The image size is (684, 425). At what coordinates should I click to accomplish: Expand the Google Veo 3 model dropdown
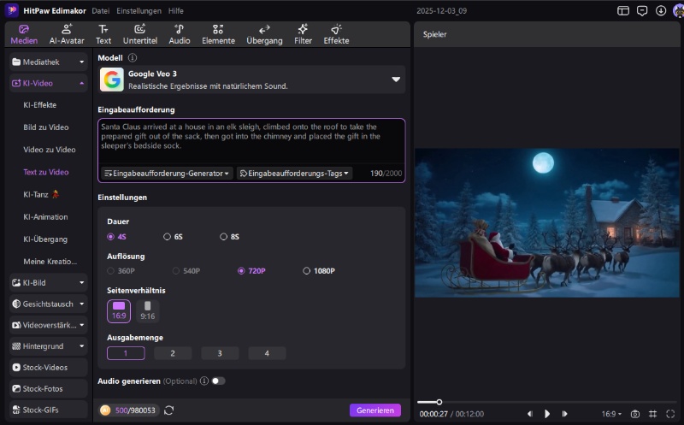tap(396, 80)
